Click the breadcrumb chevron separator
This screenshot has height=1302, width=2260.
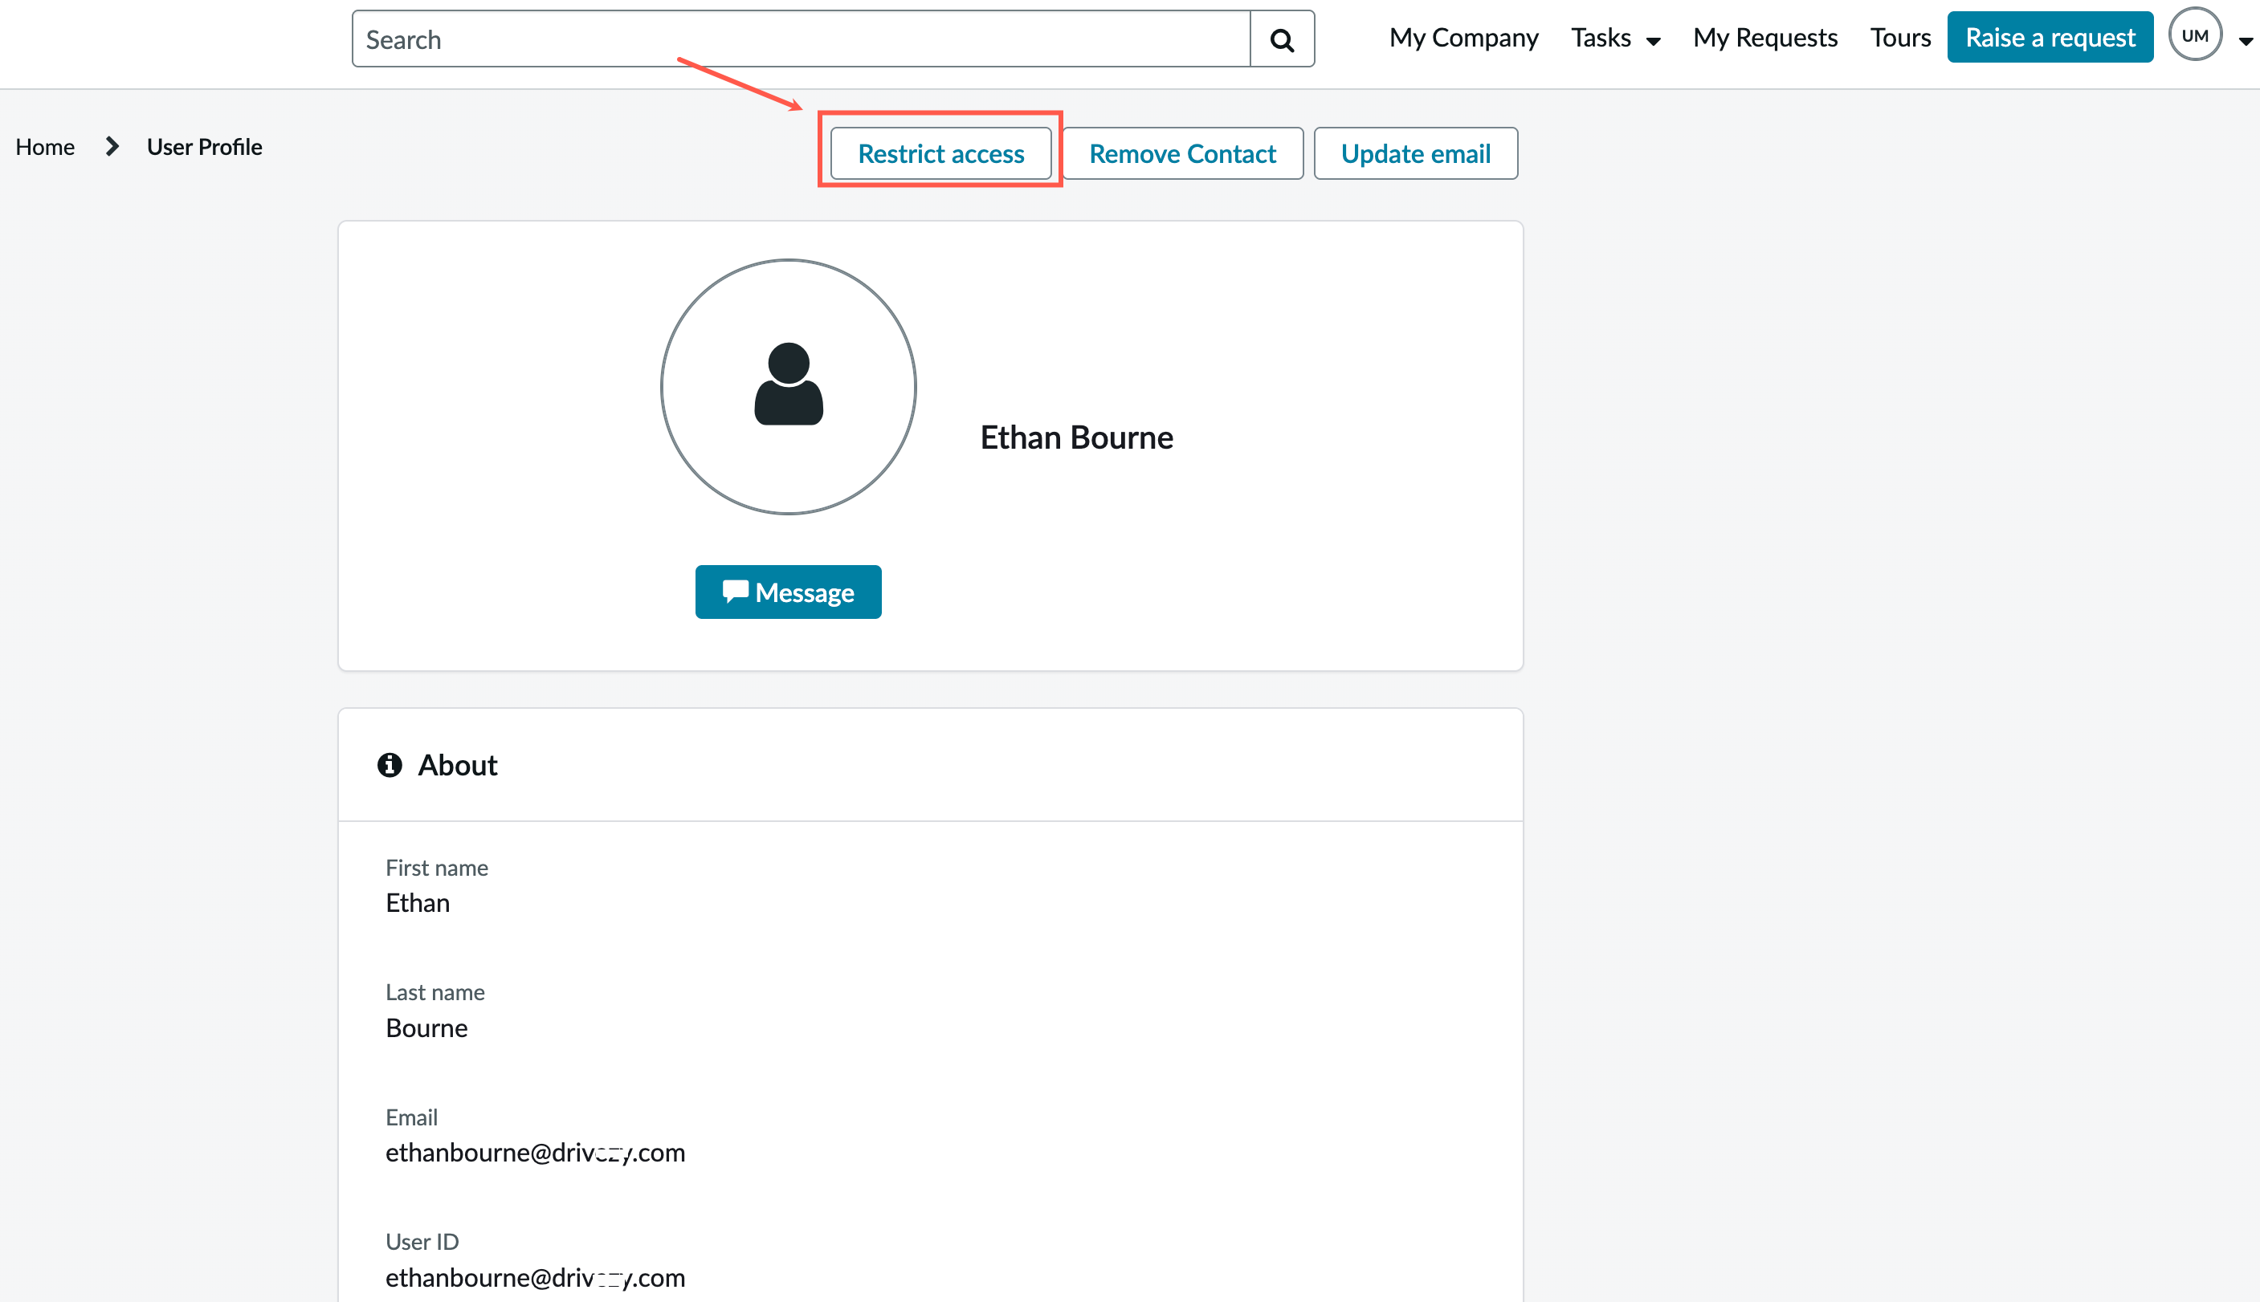point(112,147)
